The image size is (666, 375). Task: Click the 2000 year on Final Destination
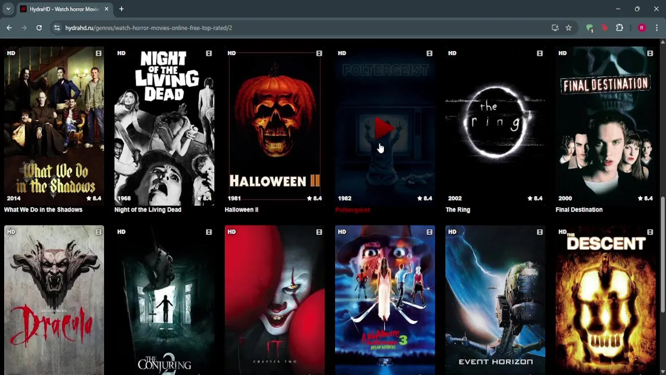point(565,198)
